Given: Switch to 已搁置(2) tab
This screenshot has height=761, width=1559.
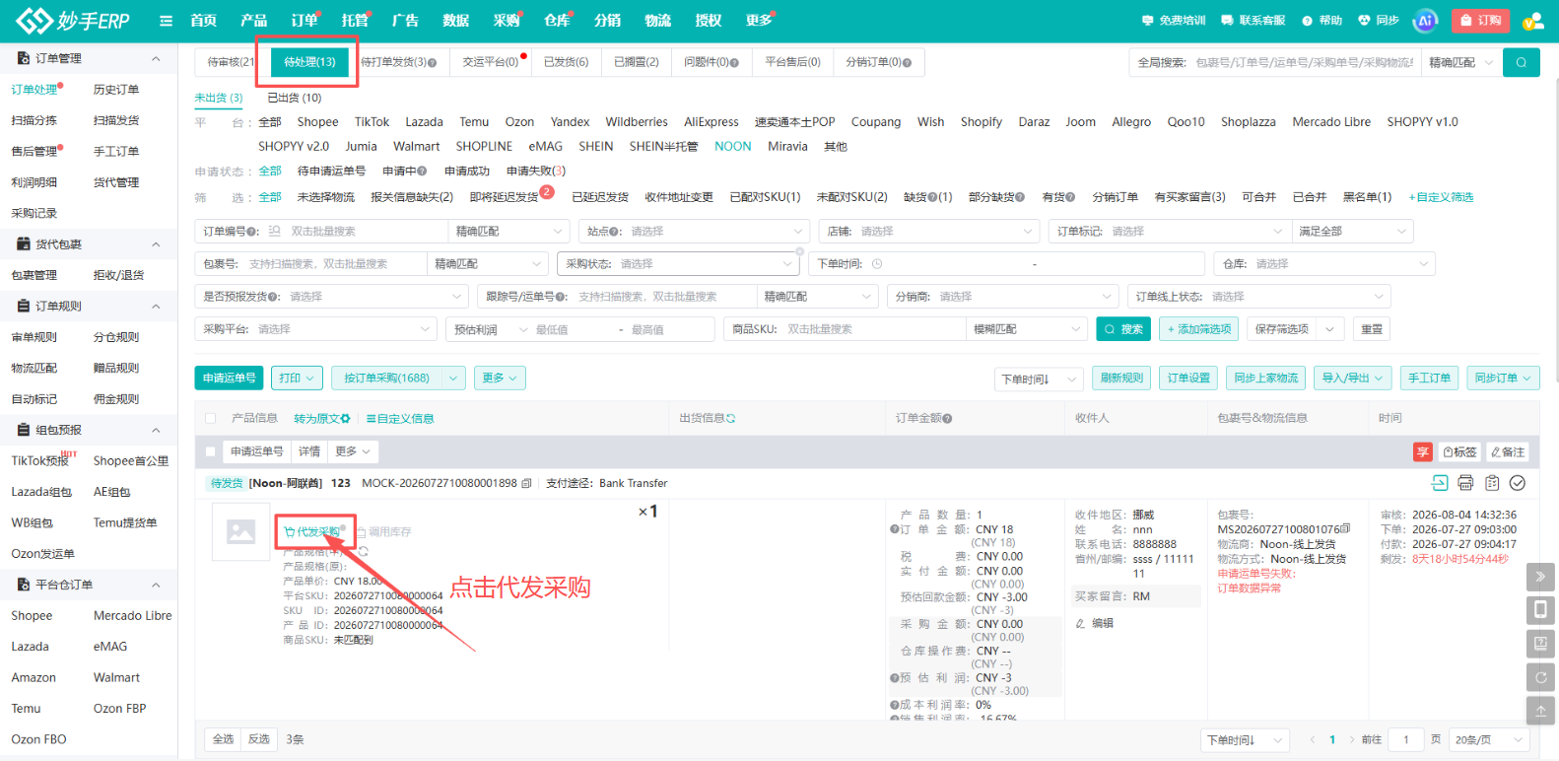Looking at the screenshot, I should (x=637, y=62).
